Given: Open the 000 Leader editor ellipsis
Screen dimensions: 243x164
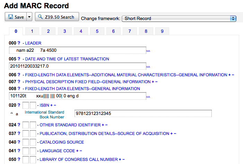Looking at the screenshot, I should (148, 50).
